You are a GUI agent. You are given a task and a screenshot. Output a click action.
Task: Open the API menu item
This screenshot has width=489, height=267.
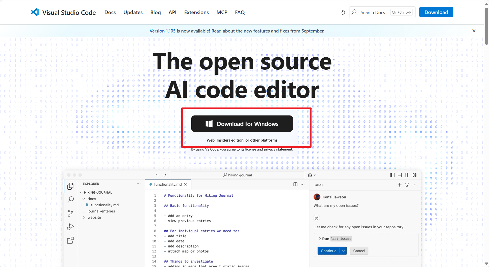click(172, 12)
